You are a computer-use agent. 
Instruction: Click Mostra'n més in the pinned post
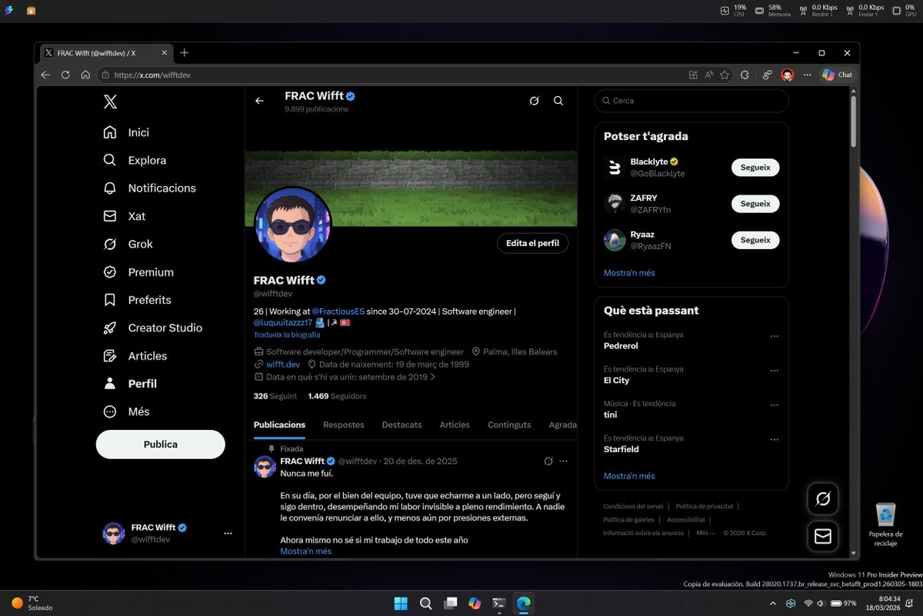(x=305, y=551)
